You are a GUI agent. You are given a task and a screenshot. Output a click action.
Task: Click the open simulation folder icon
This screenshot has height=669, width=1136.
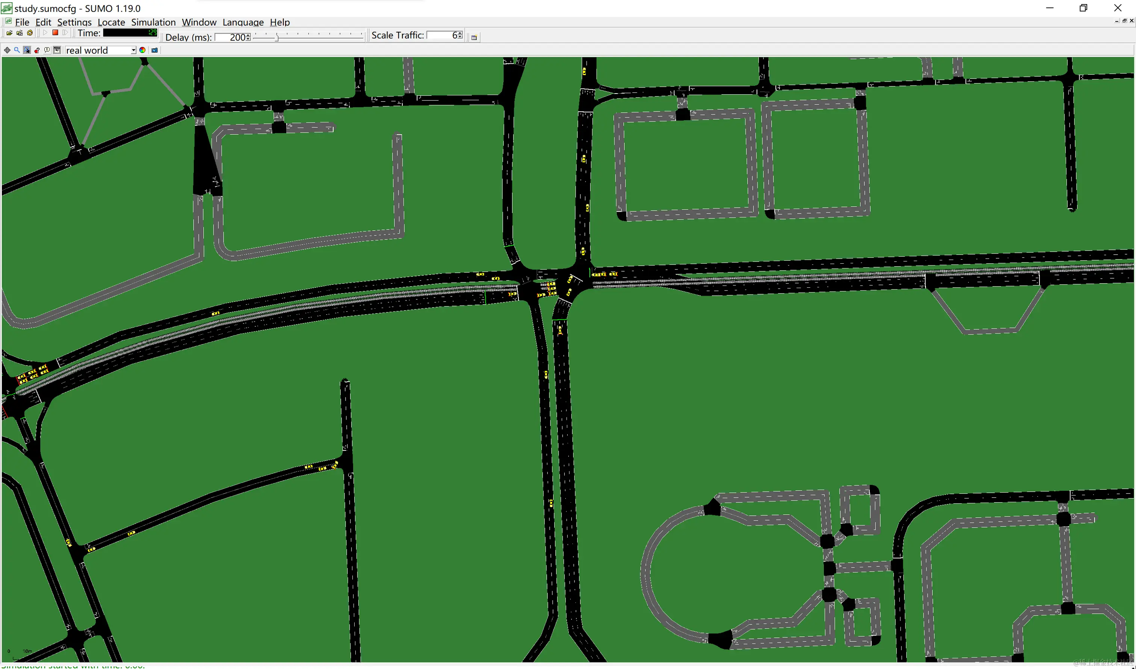(9, 32)
